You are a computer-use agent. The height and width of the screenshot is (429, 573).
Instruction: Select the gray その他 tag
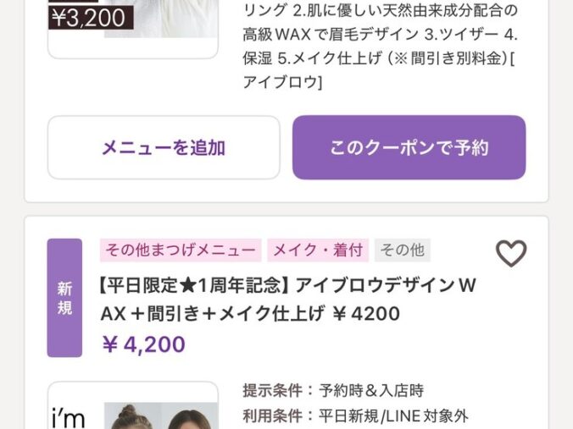[403, 250]
